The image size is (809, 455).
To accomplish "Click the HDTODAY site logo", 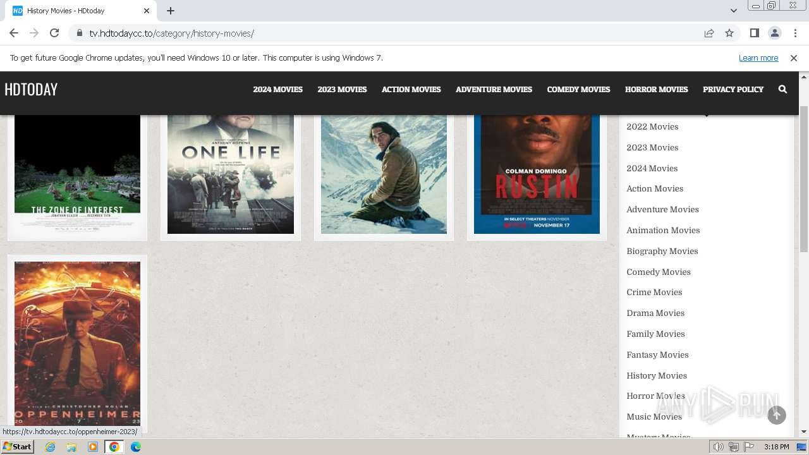I will tap(31, 90).
